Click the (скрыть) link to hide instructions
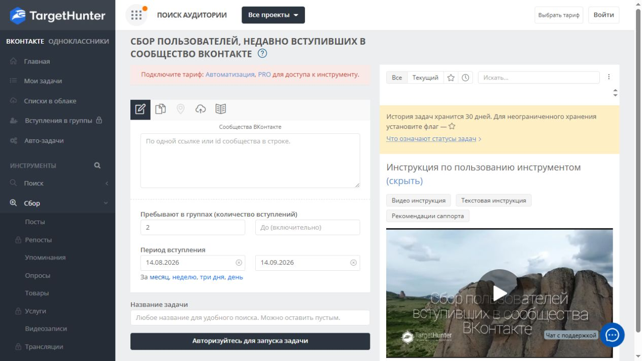The width and height of the screenshot is (642, 361). tap(404, 181)
